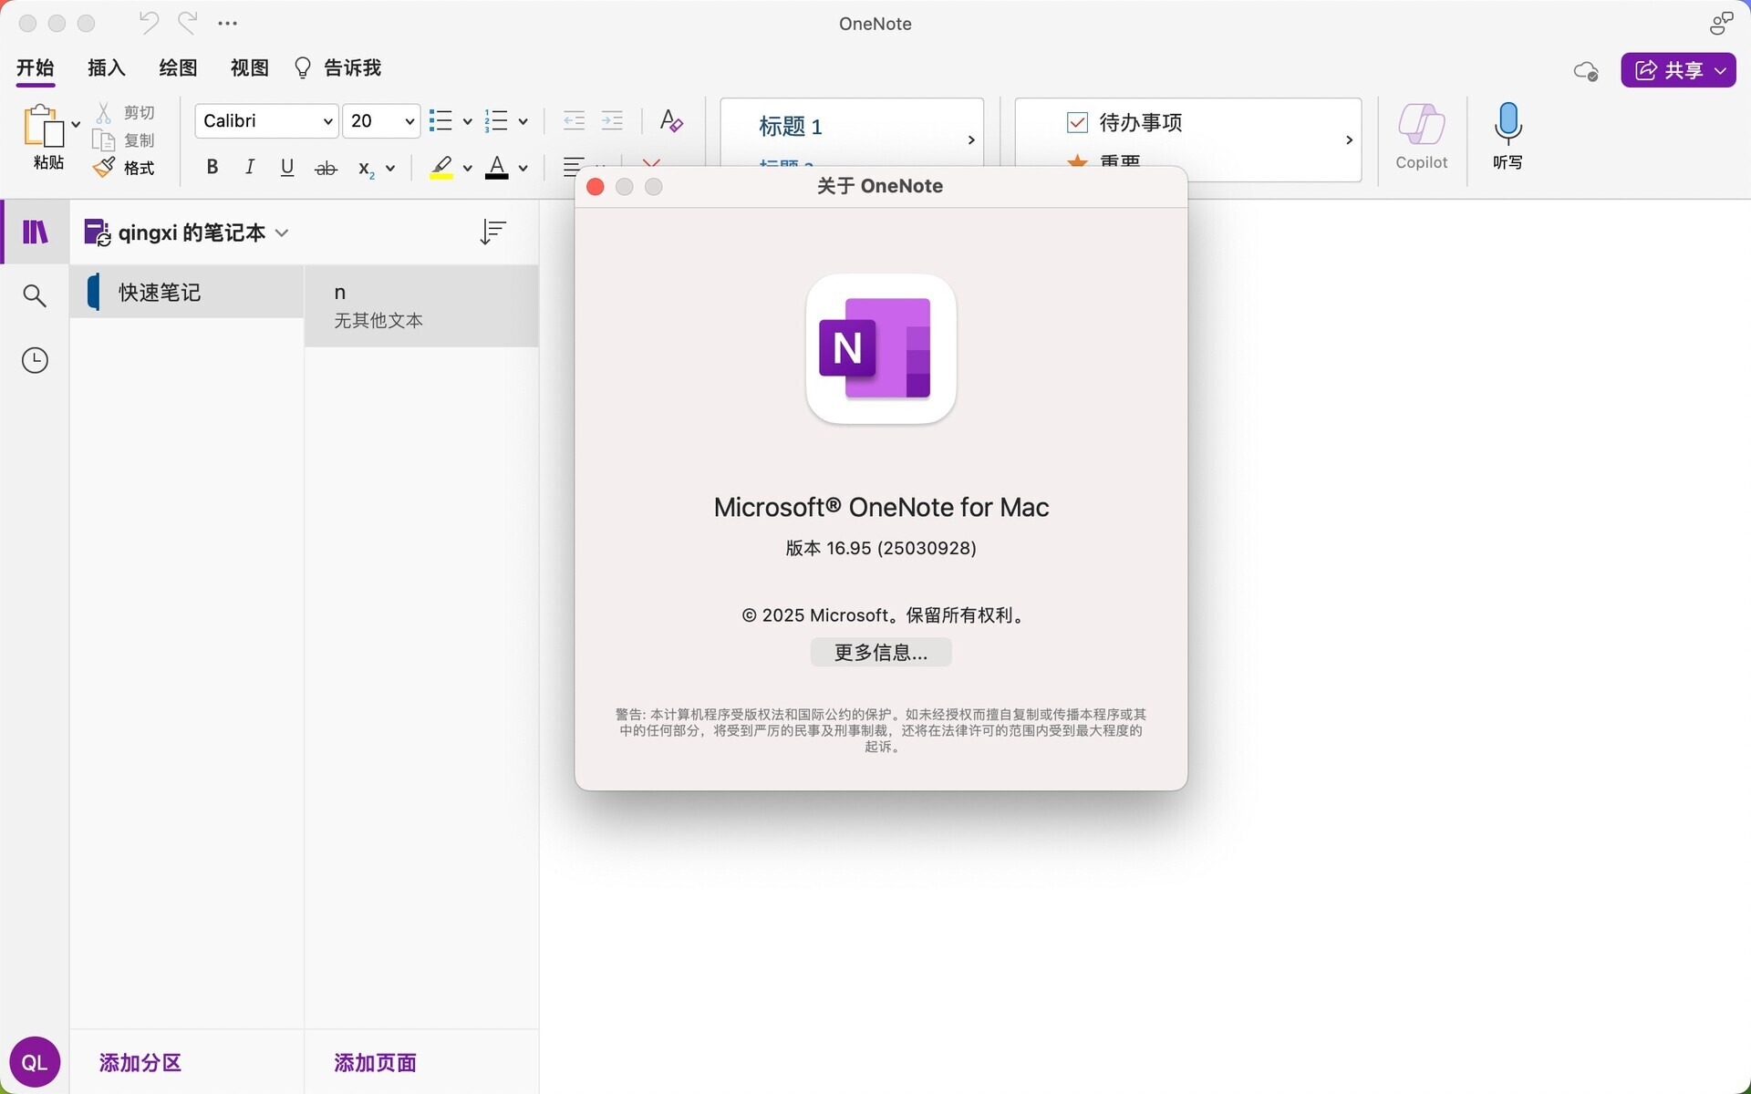Switch to the 绘图 tab
The width and height of the screenshot is (1751, 1094).
[178, 67]
